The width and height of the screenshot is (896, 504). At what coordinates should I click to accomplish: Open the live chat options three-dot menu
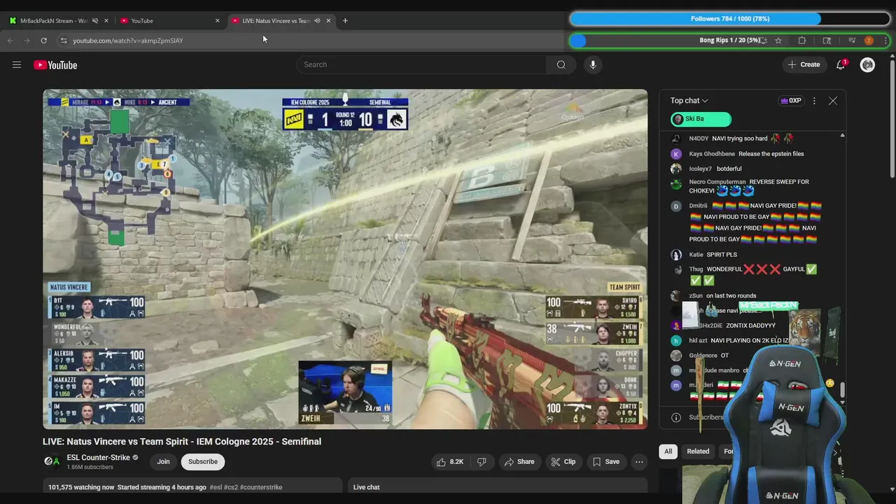814,101
